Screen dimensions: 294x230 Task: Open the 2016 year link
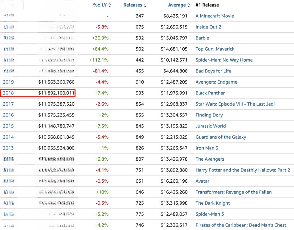point(8,115)
